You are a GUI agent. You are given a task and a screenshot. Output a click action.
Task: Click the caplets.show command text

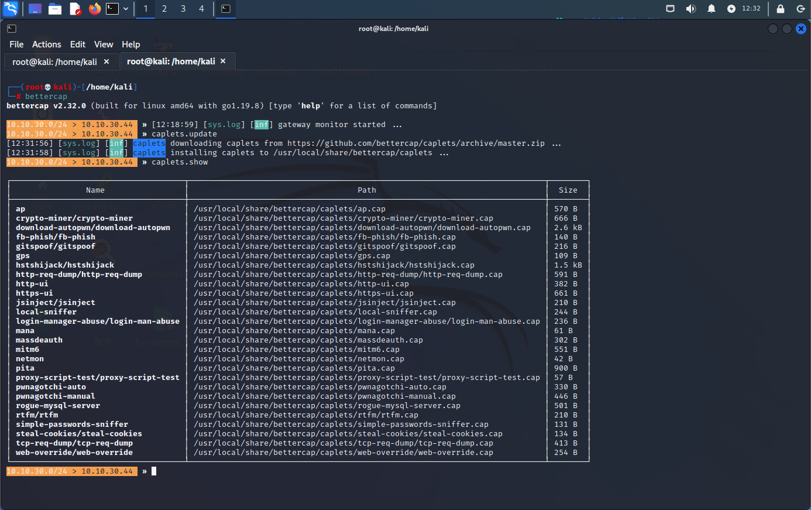(180, 162)
